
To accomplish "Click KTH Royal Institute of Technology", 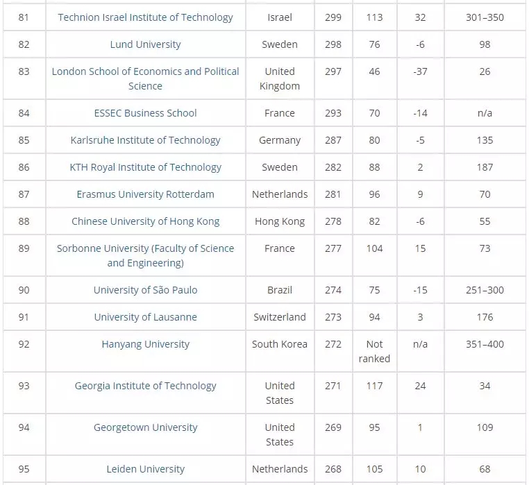I will tap(145, 167).
